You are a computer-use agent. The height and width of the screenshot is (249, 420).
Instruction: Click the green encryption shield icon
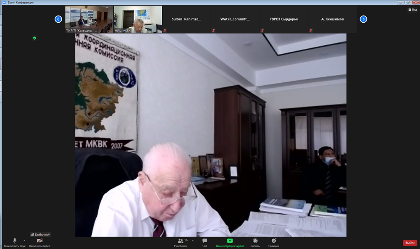34,38
